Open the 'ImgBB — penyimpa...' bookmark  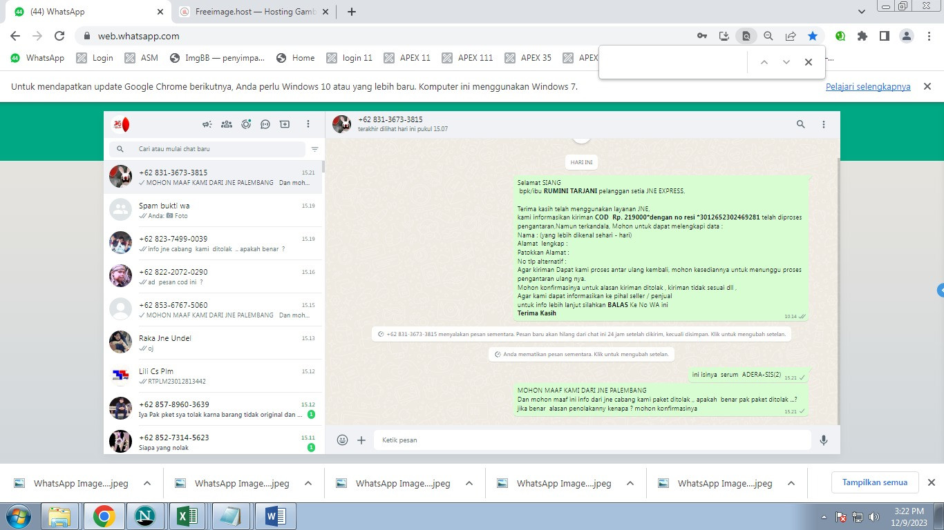pos(217,58)
